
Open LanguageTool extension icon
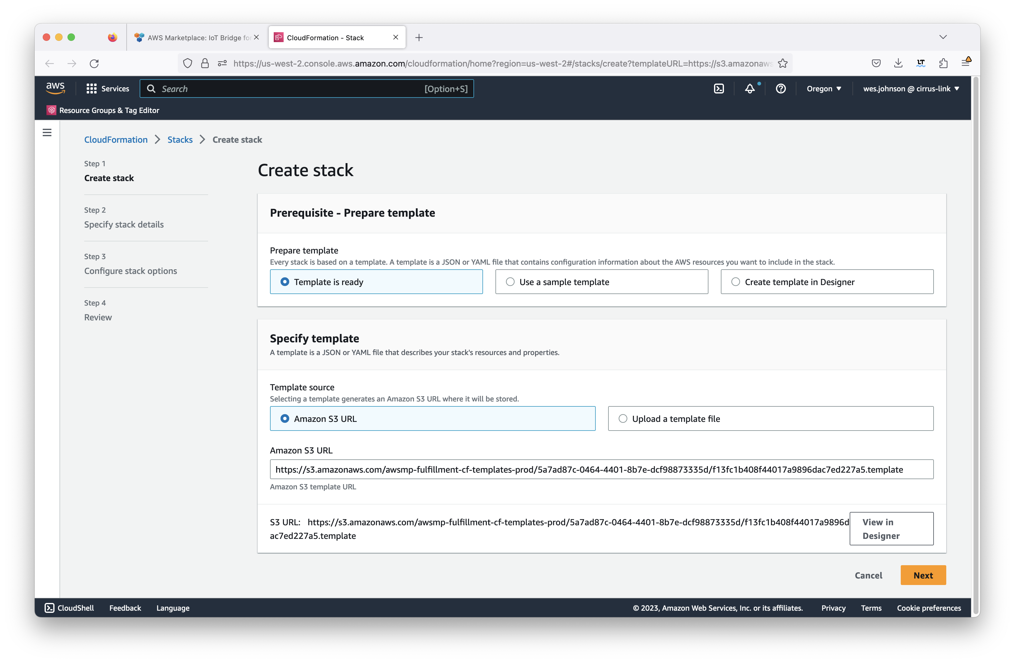(x=921, y=63)
